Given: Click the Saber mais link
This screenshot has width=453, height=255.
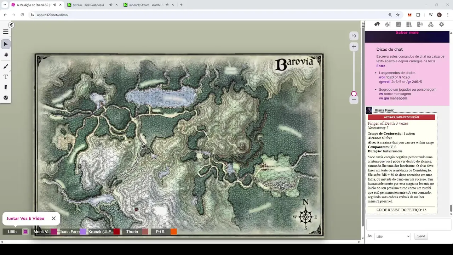Looking at the screenshot, I should pyautogui.click(x=407, y=33).
